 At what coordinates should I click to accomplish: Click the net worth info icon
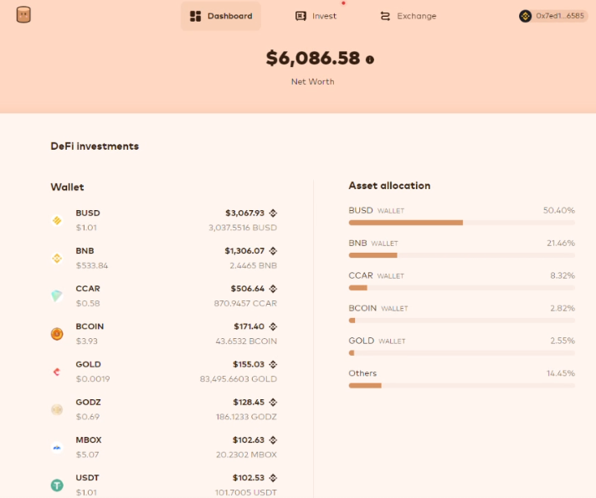(370, 59)
